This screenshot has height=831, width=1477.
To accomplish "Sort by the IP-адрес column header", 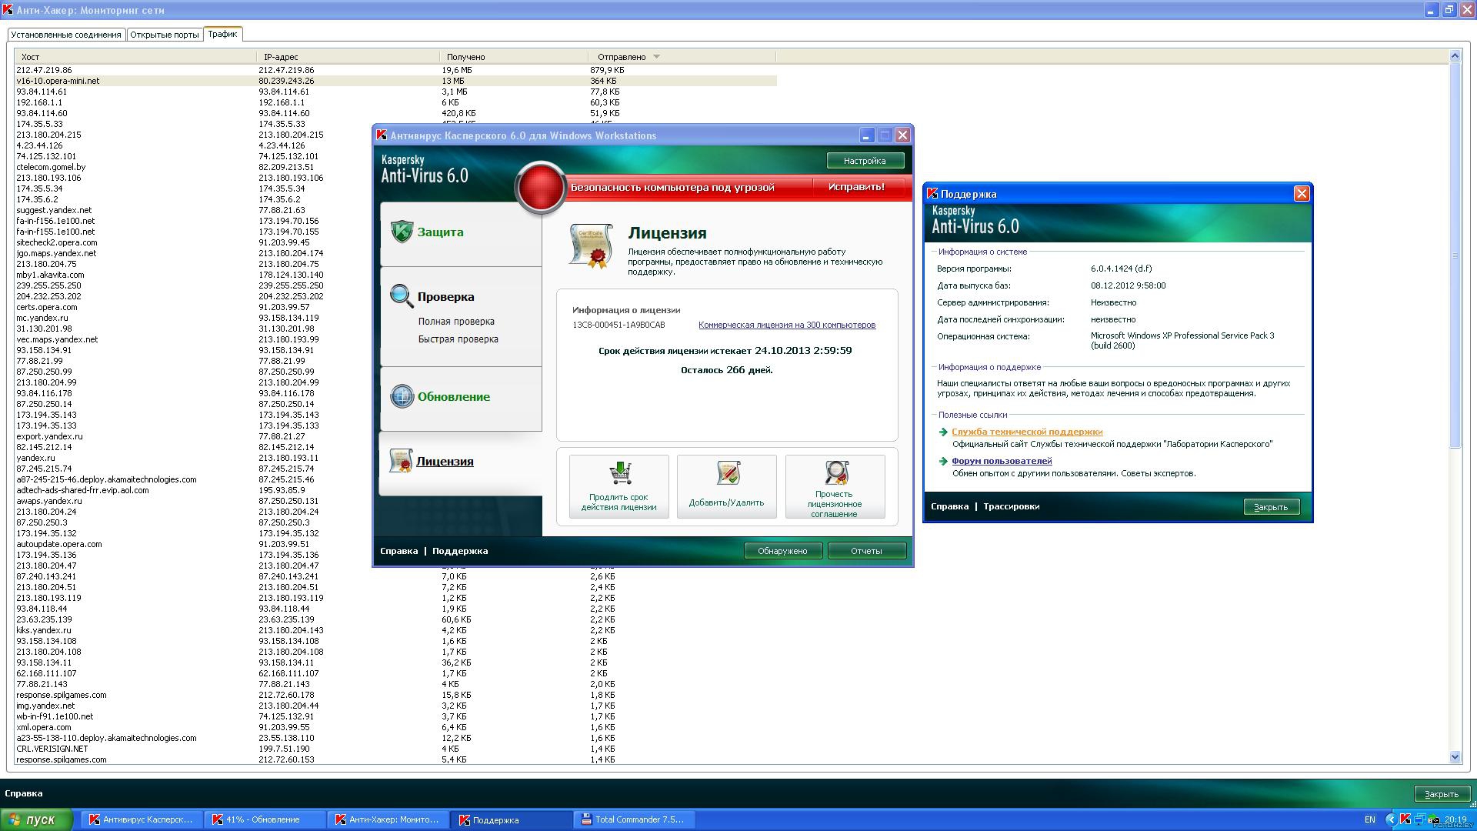I will [x=348, y=57].
